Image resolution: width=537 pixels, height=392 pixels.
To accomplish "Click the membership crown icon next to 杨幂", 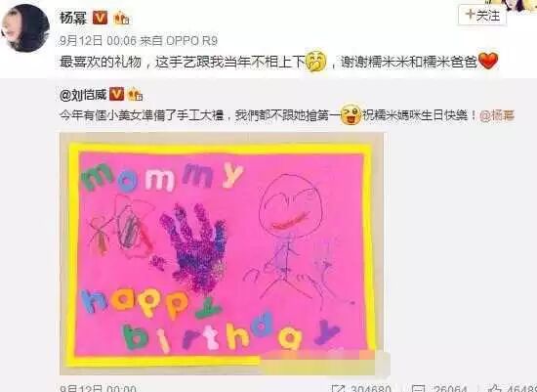I will (x=122, y=18).
